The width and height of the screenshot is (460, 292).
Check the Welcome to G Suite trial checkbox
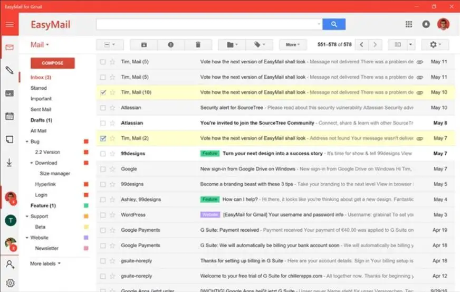103,276
